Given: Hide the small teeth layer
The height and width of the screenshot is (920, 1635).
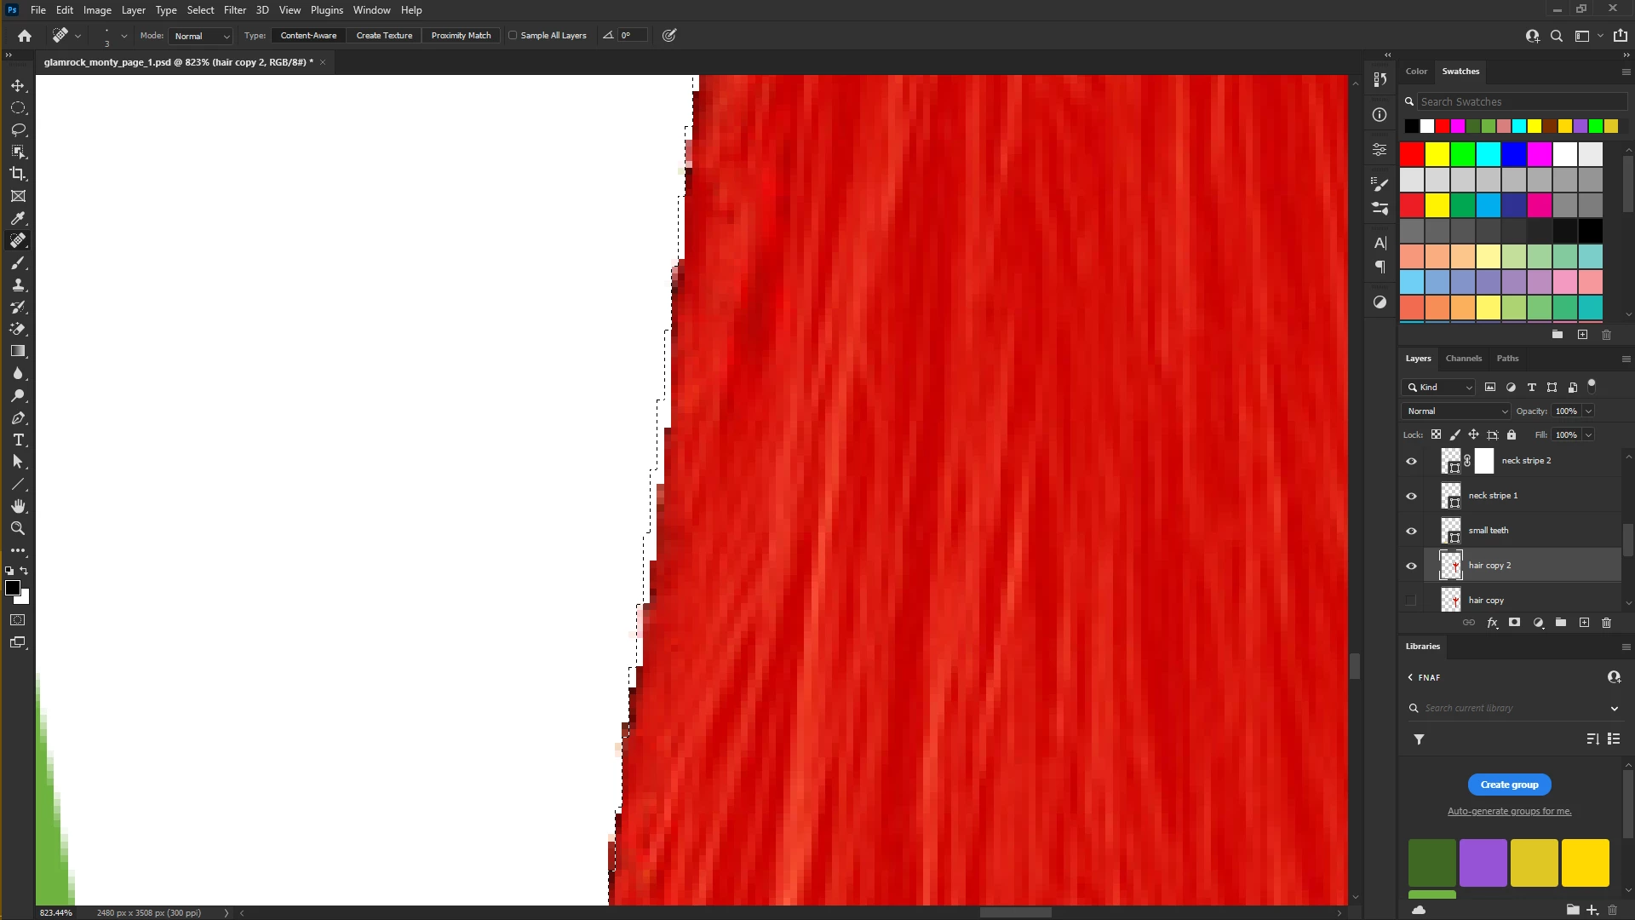Looking at the screenshot, I should tap(1411, 531).
